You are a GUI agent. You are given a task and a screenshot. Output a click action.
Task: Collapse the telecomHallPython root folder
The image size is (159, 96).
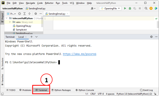pos(7,18)
